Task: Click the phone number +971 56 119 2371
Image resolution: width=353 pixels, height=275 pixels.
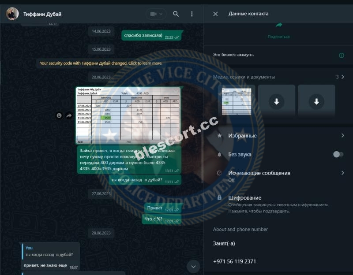Action: point(234,261)
